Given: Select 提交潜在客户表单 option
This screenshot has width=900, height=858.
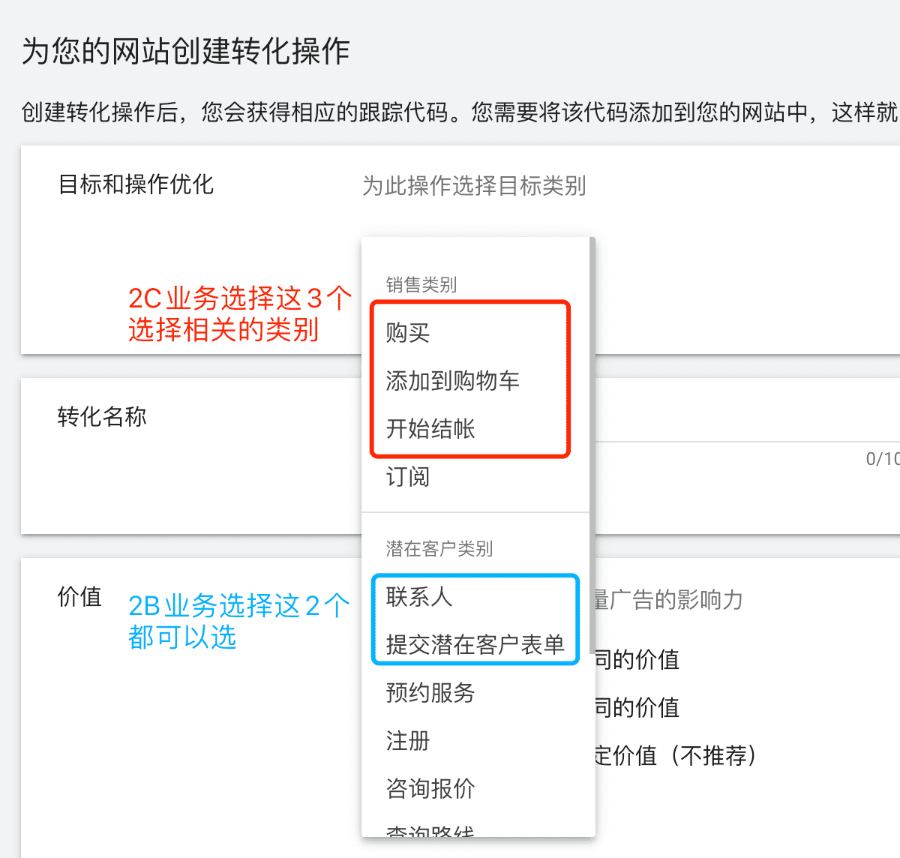Looking at the screenshot, I should click(x=475, y=644).
